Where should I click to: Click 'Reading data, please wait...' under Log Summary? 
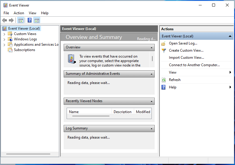pos(89,137)
